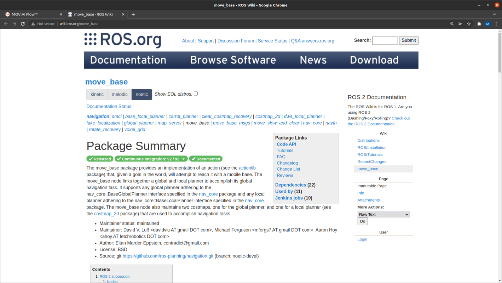
Task: Open the About link
Action: pos(188,41)
